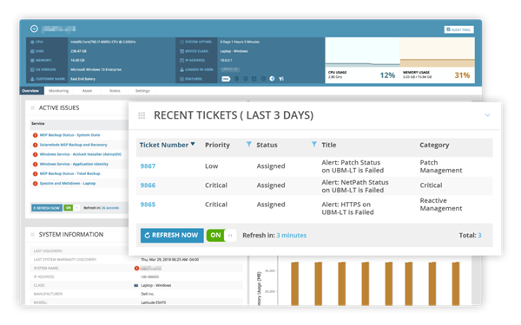
Task: Select 'Alert: HTTPS on UBM-LT is Failed' title
Action: 347,208
